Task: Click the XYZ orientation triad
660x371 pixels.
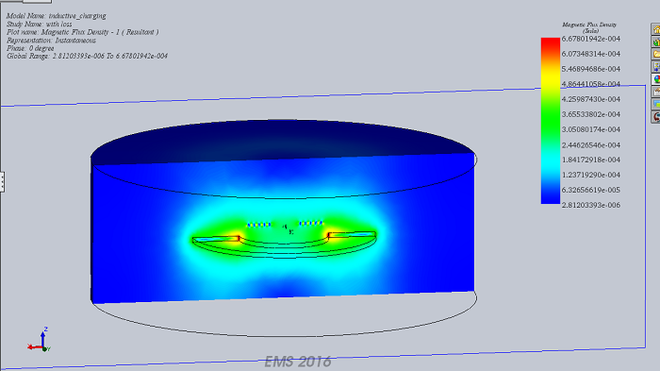Action: (x=40, y=341)
